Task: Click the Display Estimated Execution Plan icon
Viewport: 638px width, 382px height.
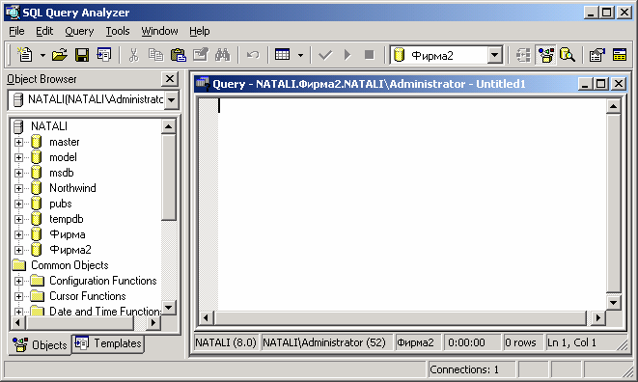Action: click(523, 55)
